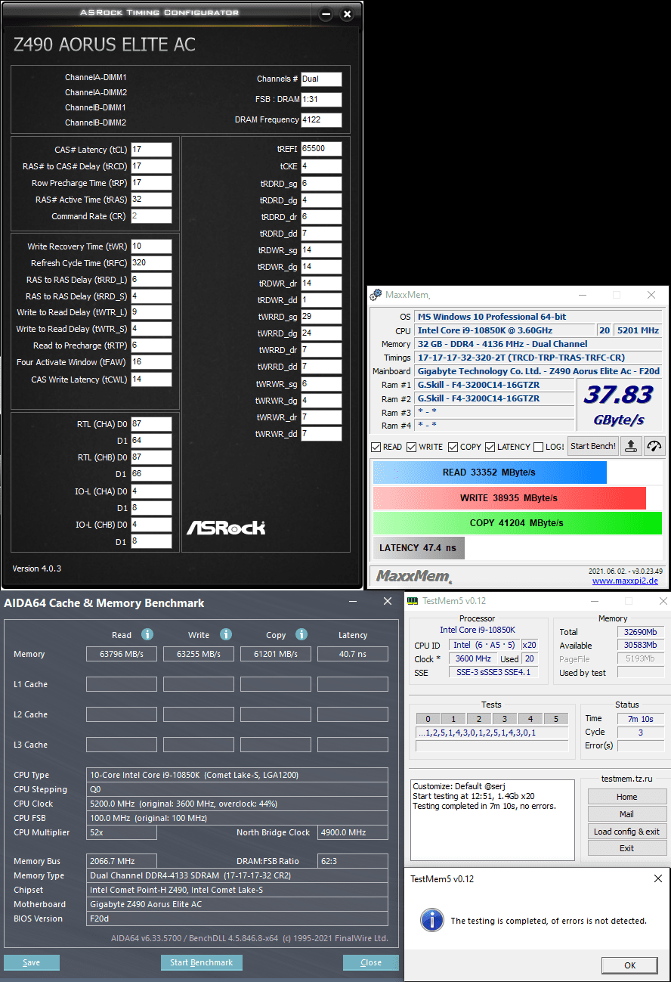Click the gray LATENCY 47.4 ns bar
This screenshot has width=671, height=982.
pyautogui.click(x=419, y=548)
